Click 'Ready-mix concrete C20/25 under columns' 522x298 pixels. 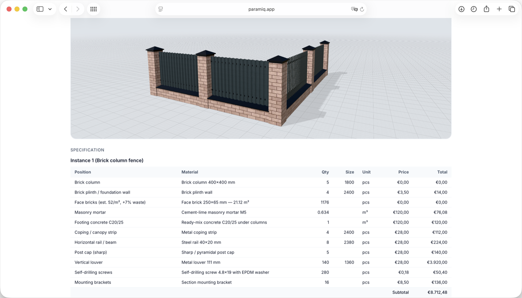point(224,222)
